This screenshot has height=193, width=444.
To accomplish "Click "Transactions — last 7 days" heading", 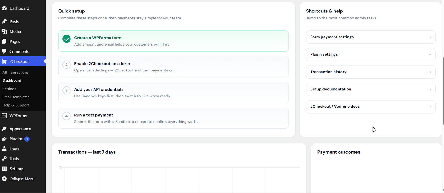I will (87, 152).
